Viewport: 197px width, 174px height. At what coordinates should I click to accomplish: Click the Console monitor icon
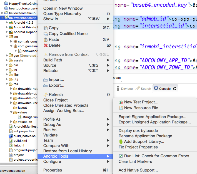pyautogui.click(x=156, y=88)
